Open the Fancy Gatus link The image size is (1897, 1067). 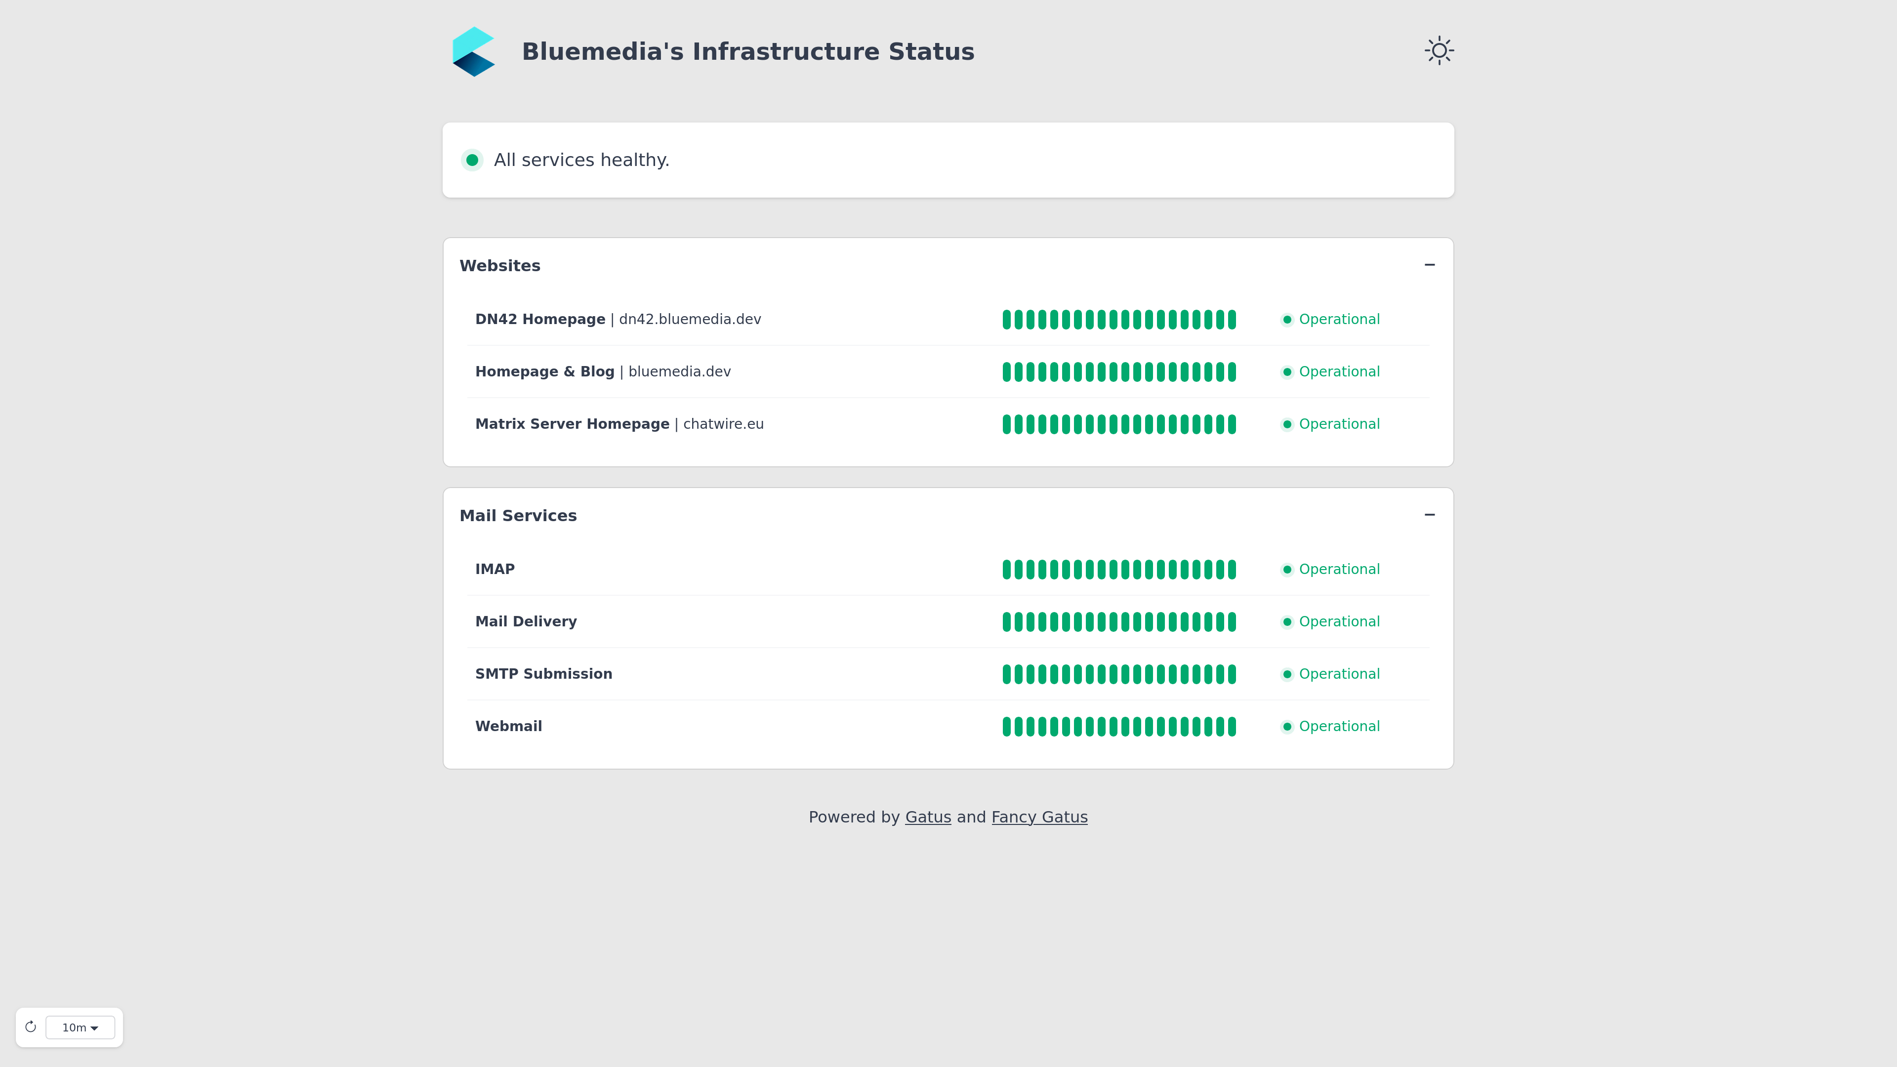(x=1039, y=817)
